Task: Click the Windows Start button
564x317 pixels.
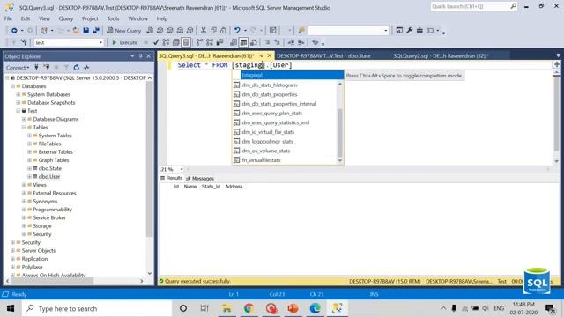Action: pyautogui.click(x=11, y=308)
